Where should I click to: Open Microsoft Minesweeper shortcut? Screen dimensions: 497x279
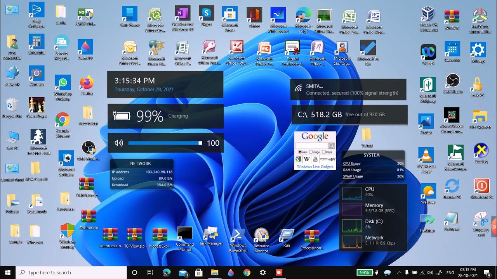click(x=456, y=158)
